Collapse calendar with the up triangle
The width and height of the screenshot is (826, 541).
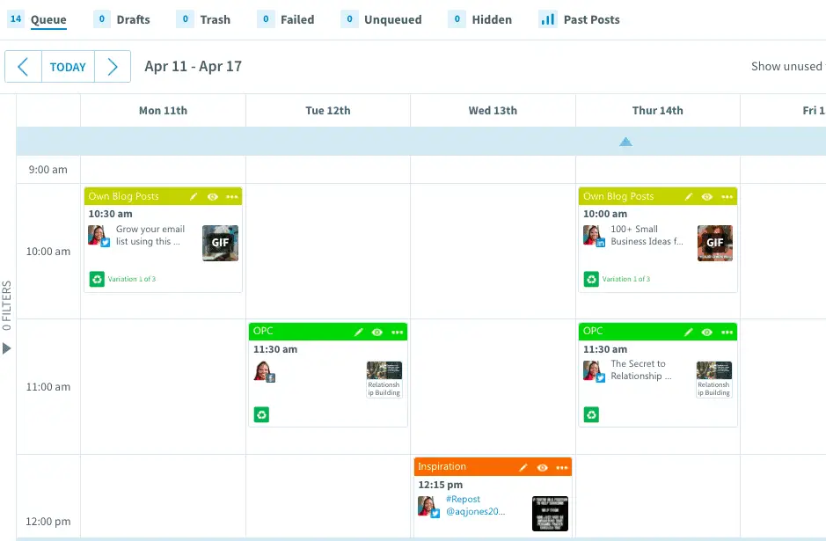point(625,142)
